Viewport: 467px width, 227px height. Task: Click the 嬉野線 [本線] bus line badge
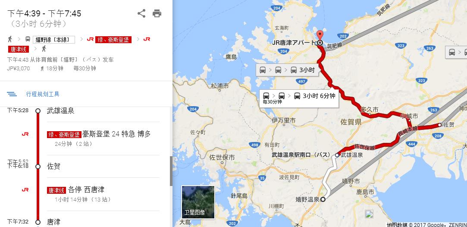54,39
